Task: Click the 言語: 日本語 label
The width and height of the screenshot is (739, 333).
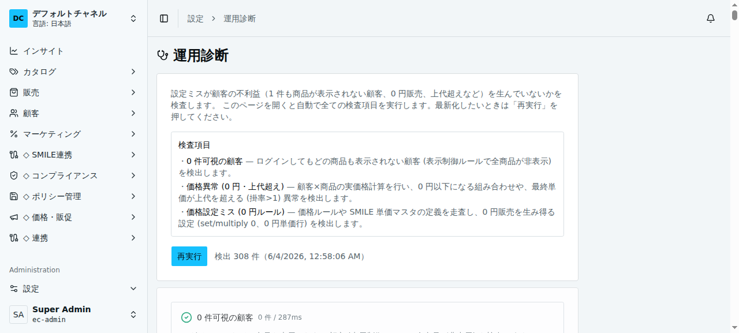Action: (52, 24)
